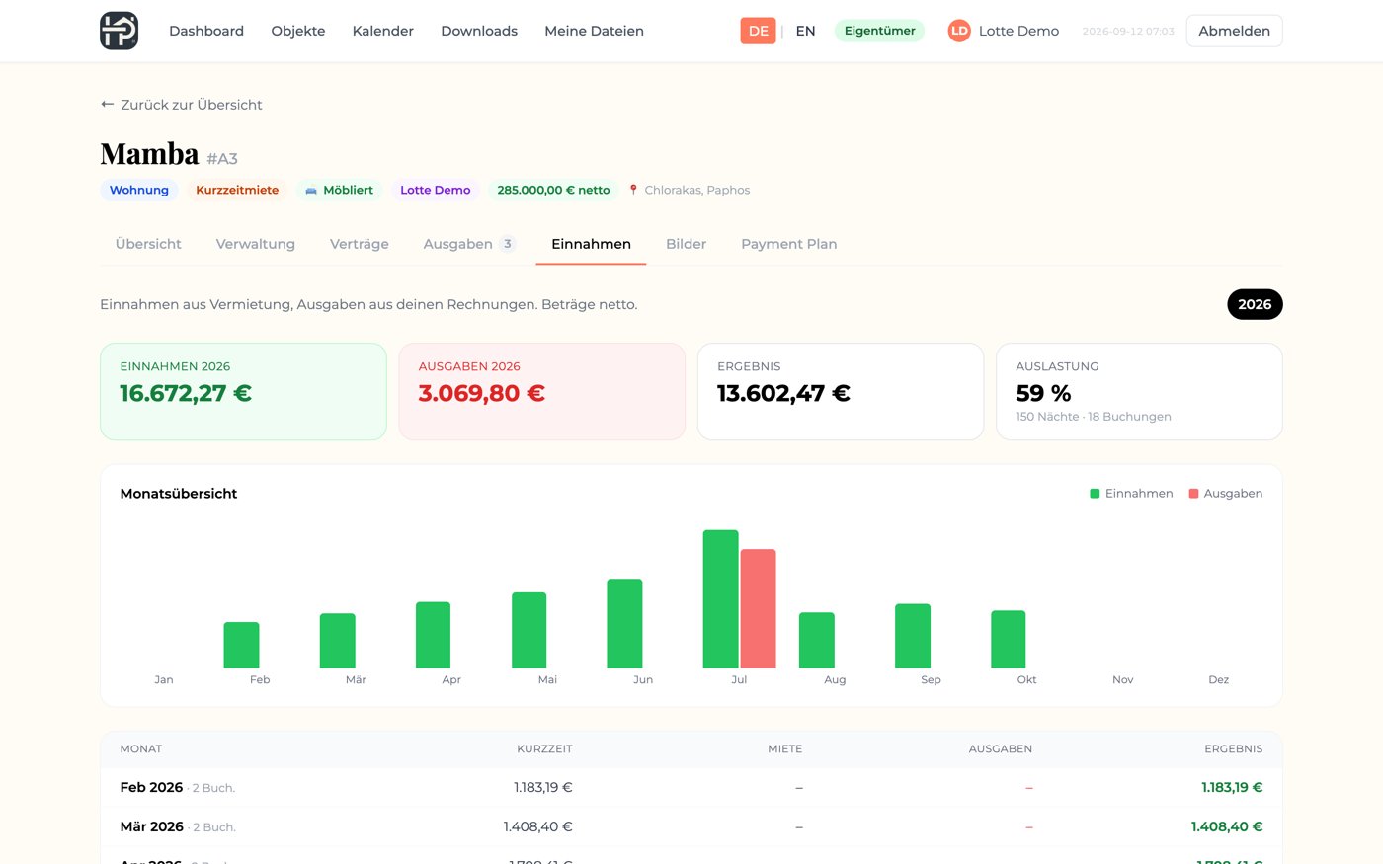Click the Auslastung 59 % card

point(1139,391)
